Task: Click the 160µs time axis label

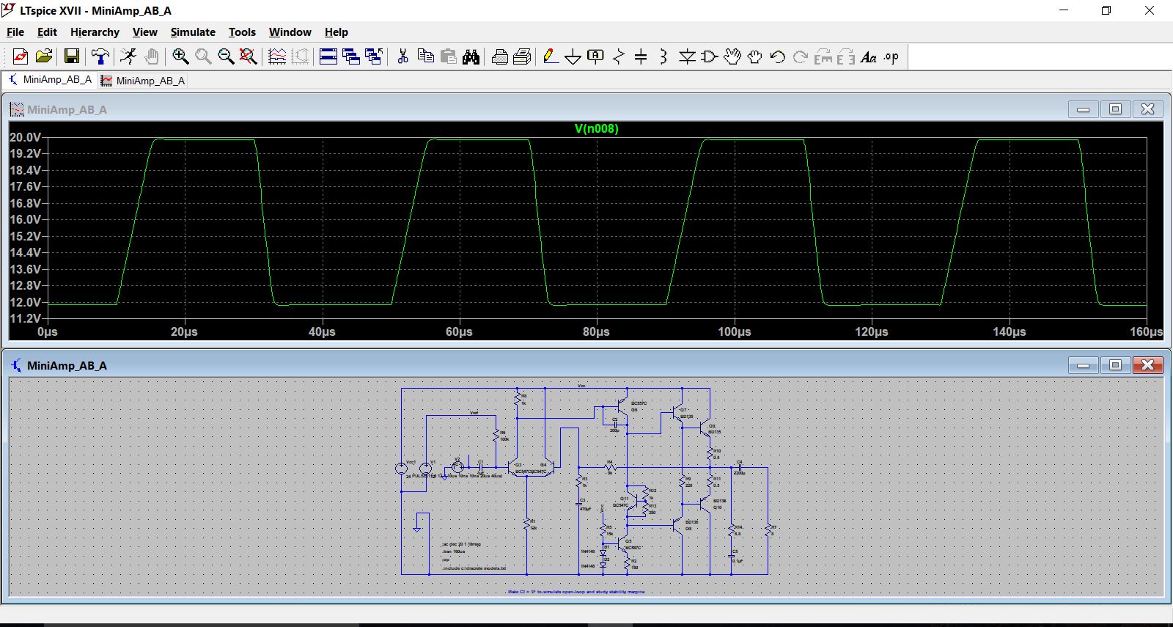Action: (1146, 332)
